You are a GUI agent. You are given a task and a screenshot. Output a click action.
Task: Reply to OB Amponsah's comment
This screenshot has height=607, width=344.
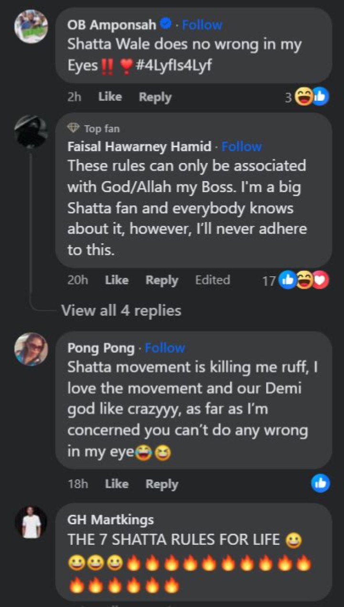[x=155, y=97]
